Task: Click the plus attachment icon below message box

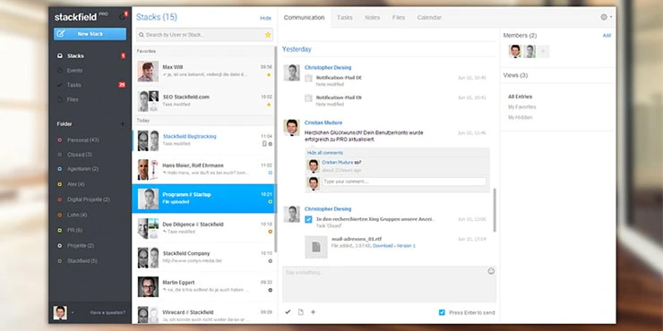Action: 314,312
